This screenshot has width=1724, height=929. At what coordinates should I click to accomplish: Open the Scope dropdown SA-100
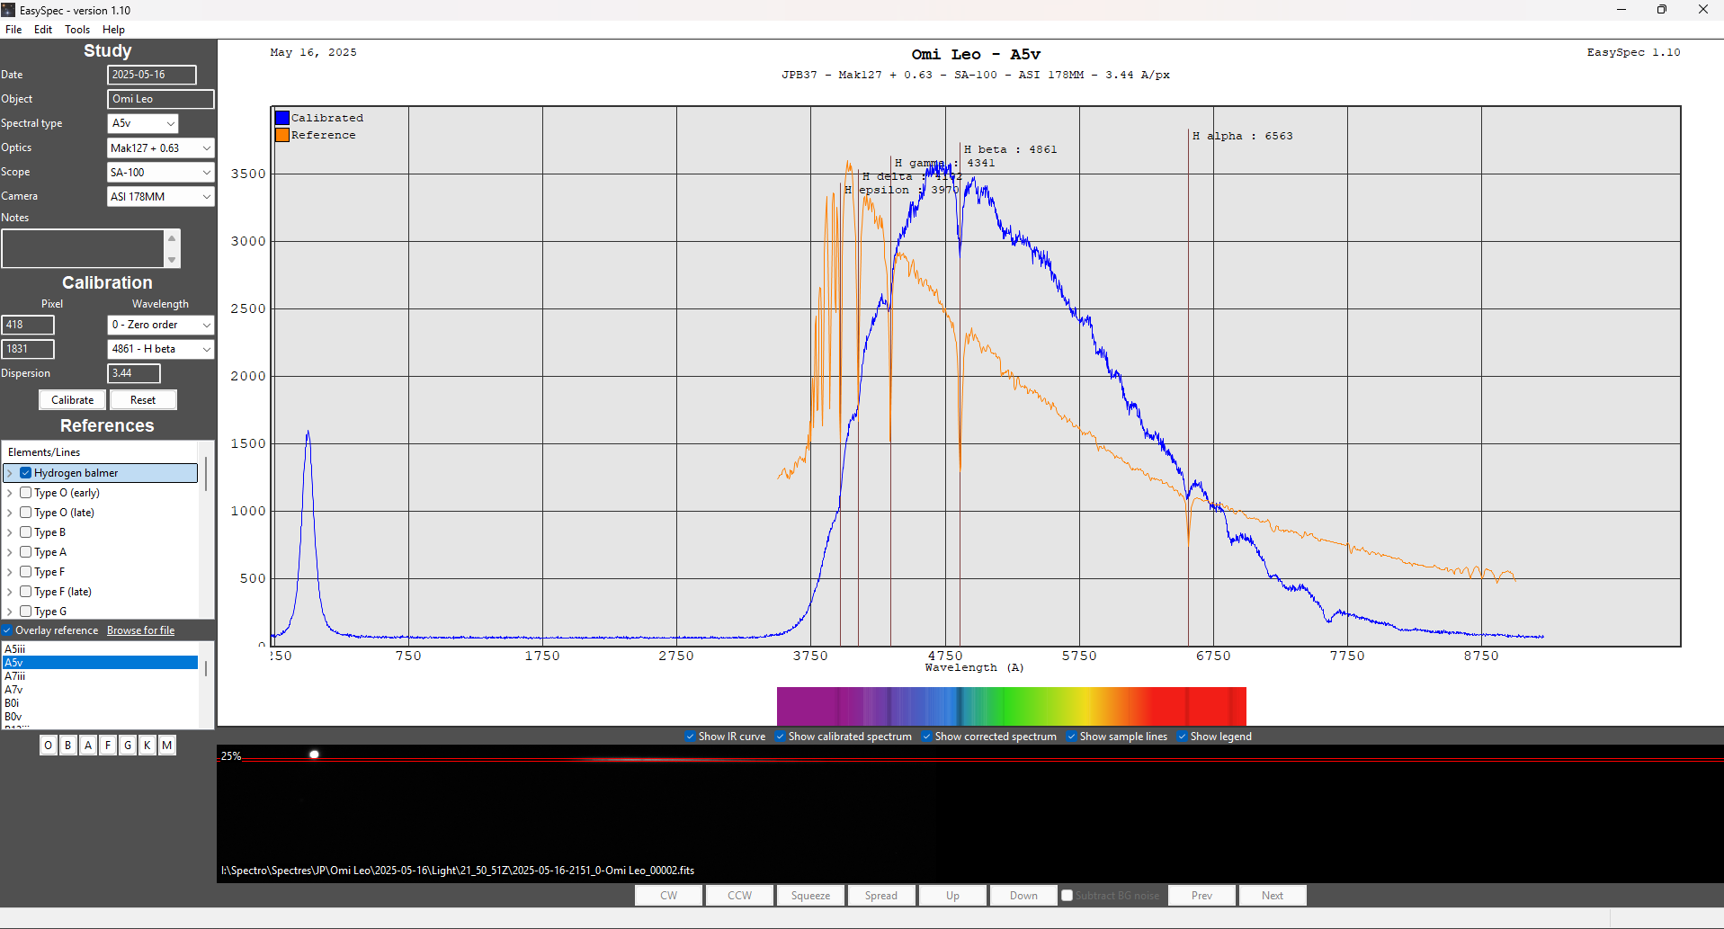[160, 172]
